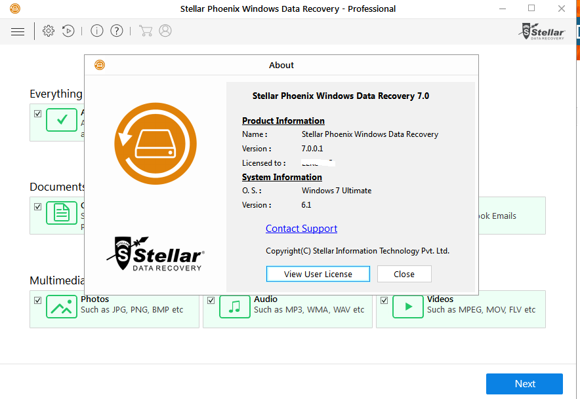The image size is (580, 399).
Task: Open the hamburger menu in toolbar
Action: coord(17,31)
